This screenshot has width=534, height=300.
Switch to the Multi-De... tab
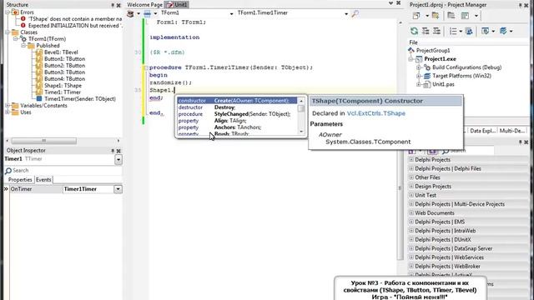point(511,131)
